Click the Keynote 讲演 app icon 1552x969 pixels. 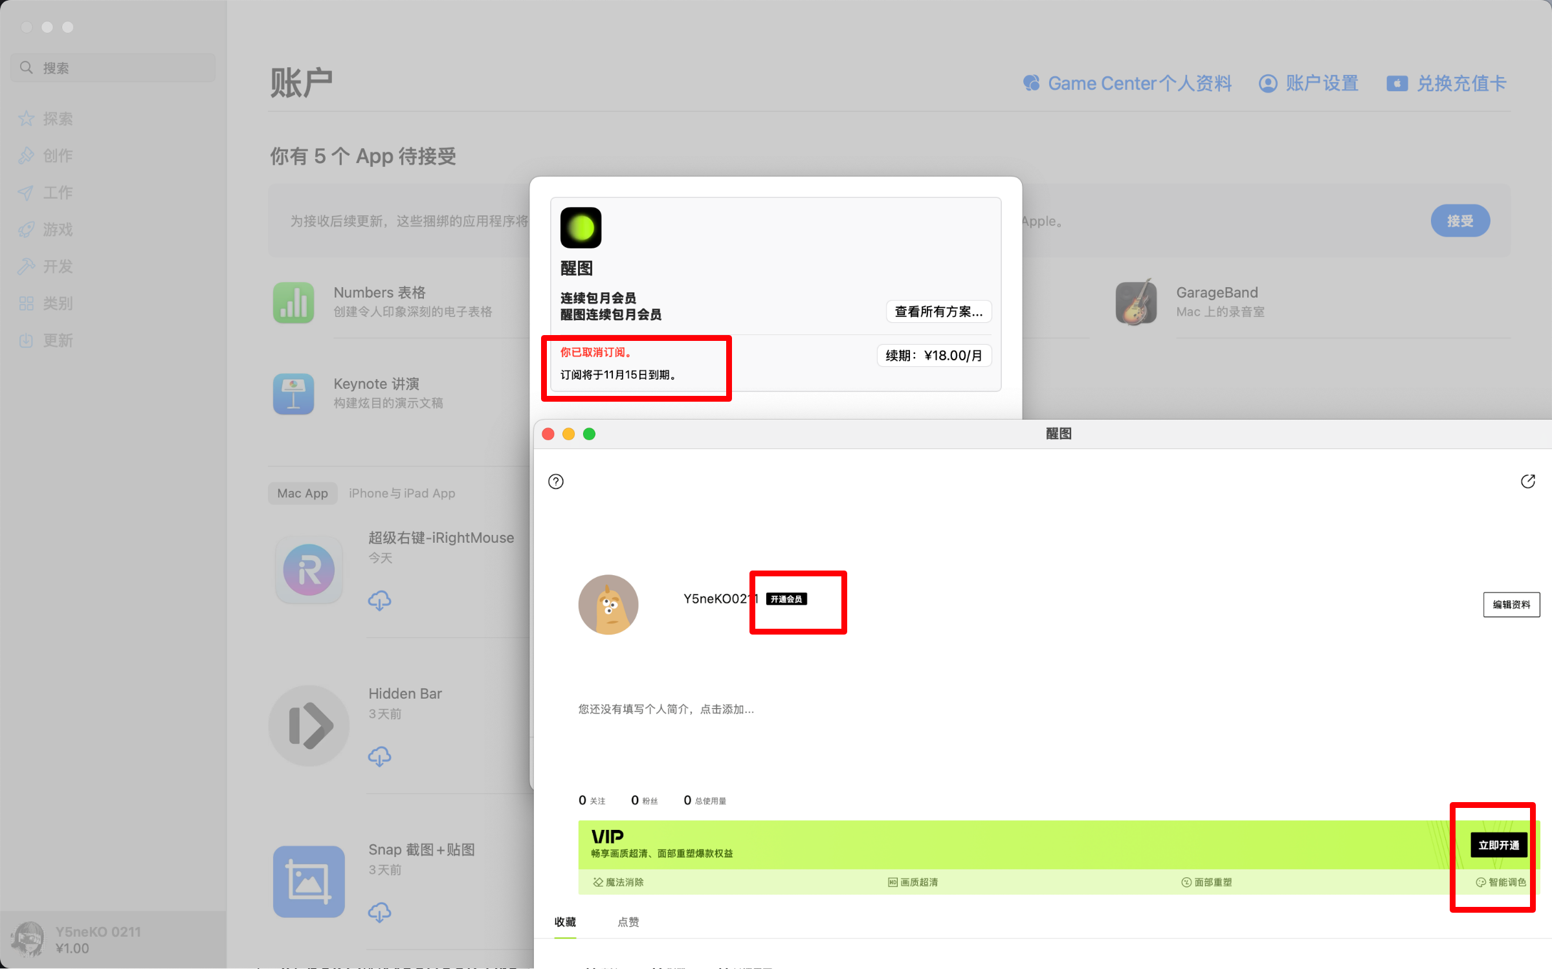[293, 393]
